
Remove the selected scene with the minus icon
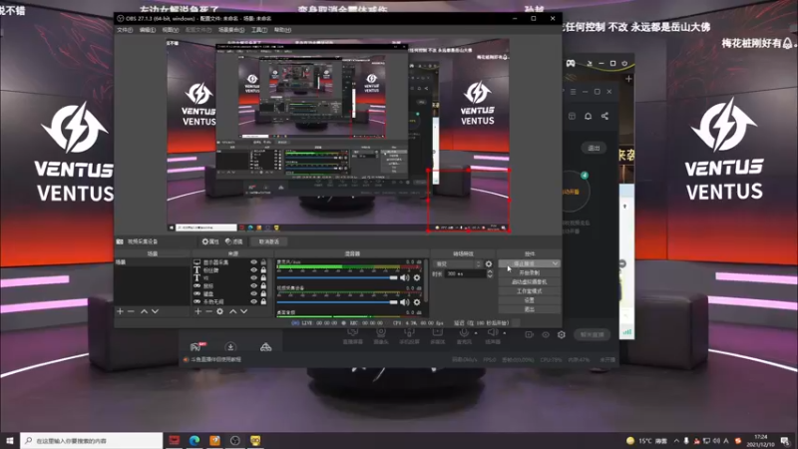131,311
